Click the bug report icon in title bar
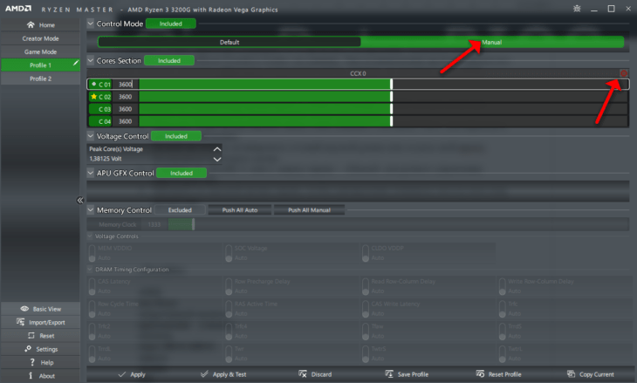The width and height of the screenshot is (637, 383). coord(577,9)
